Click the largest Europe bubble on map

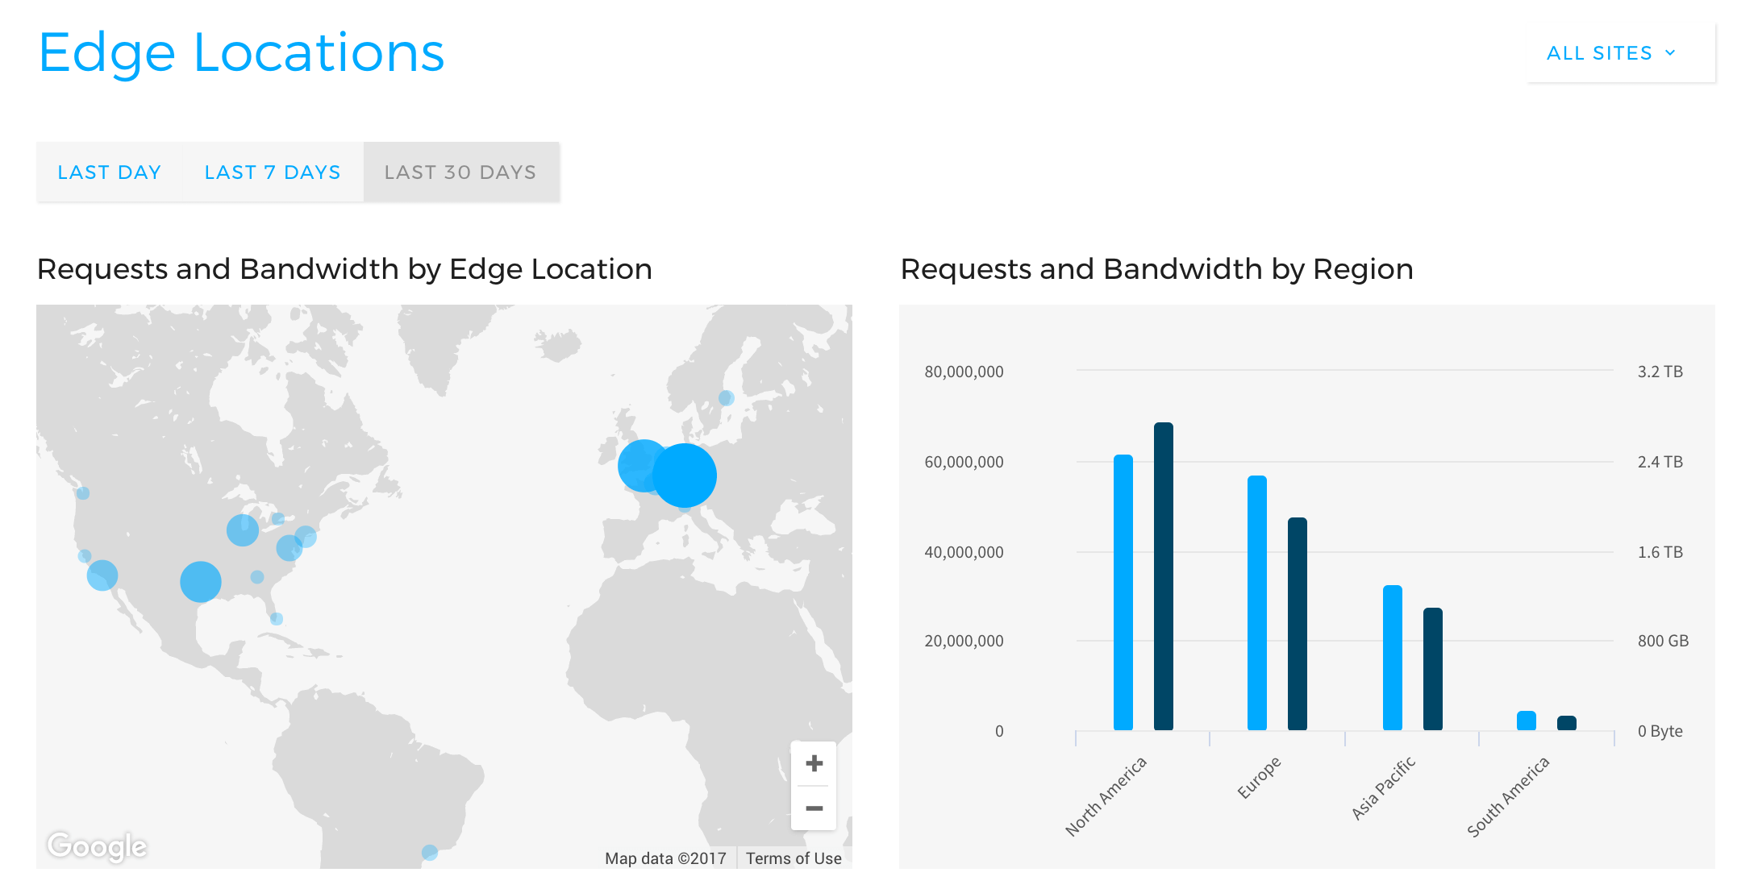684,476
